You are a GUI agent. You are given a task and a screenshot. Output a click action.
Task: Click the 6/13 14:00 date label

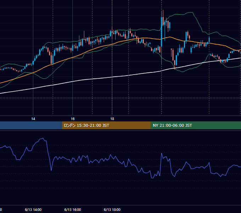pyautogui.click(x=33, y=209)
